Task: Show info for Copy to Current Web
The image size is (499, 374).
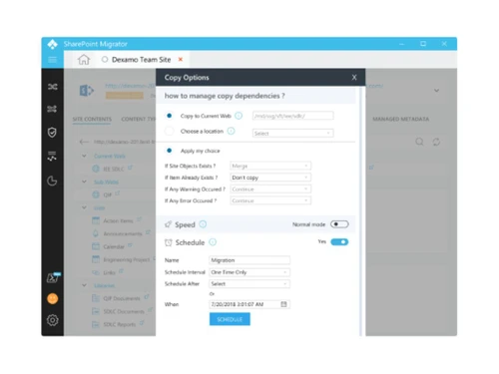Action: click(239, 116)
